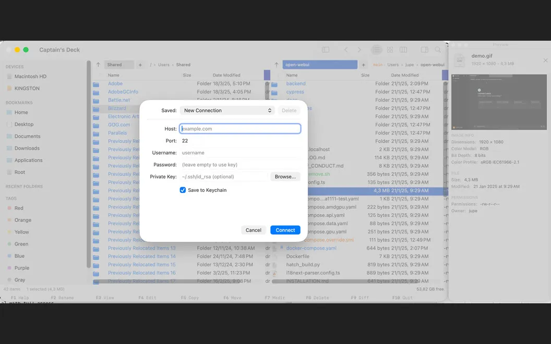
Task: Open the jupe breadcrumb in the right pane path
Action: pyautogui.click(x=410, y=65)
